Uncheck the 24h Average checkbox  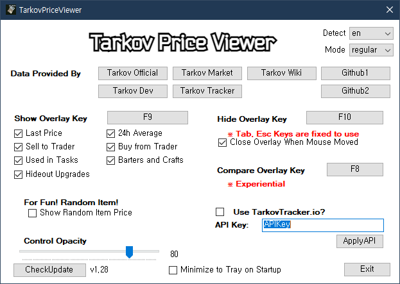click(110, 133)
